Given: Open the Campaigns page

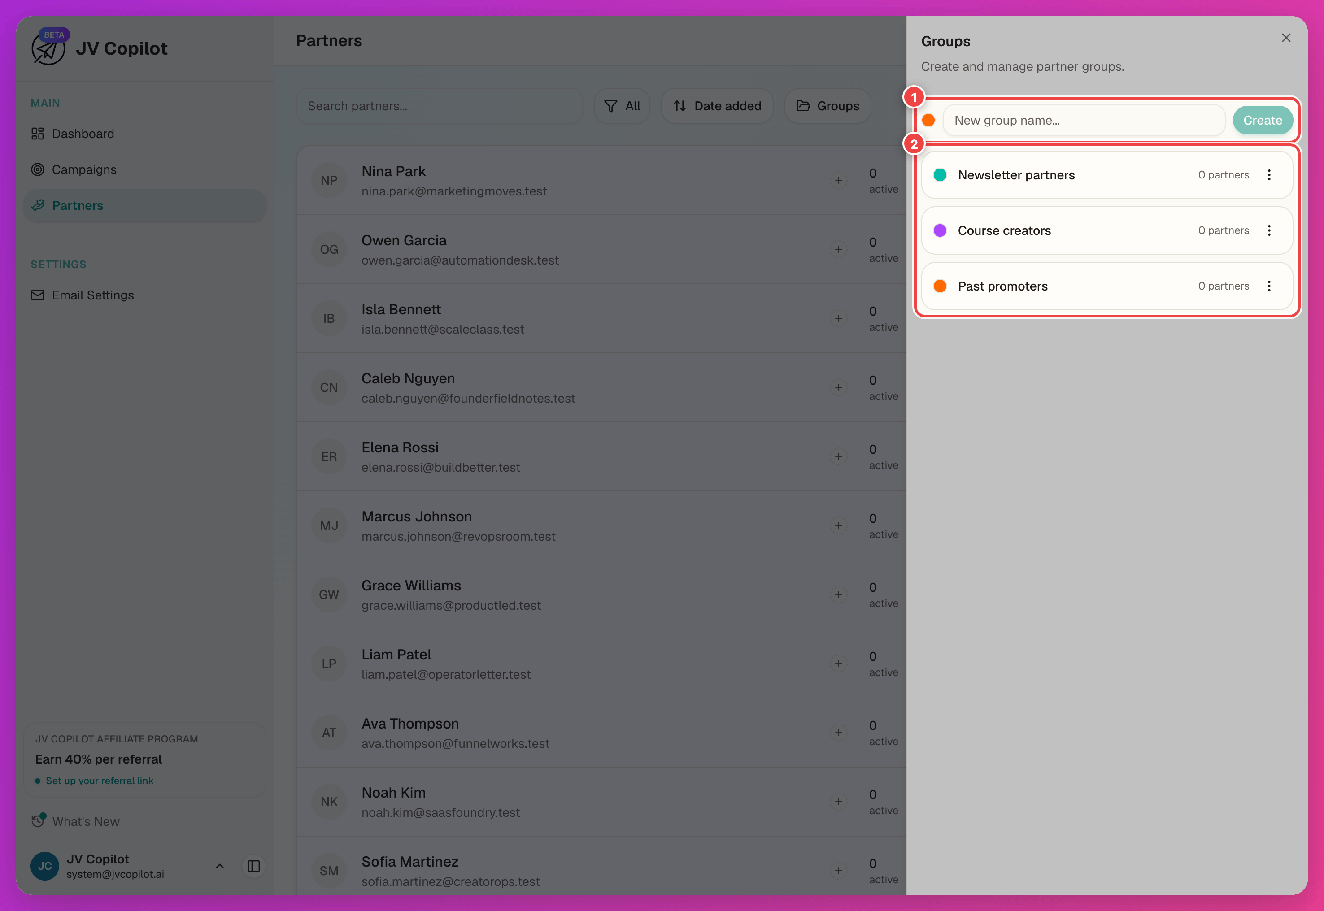Looking at the screenshot, I should 144,169.
